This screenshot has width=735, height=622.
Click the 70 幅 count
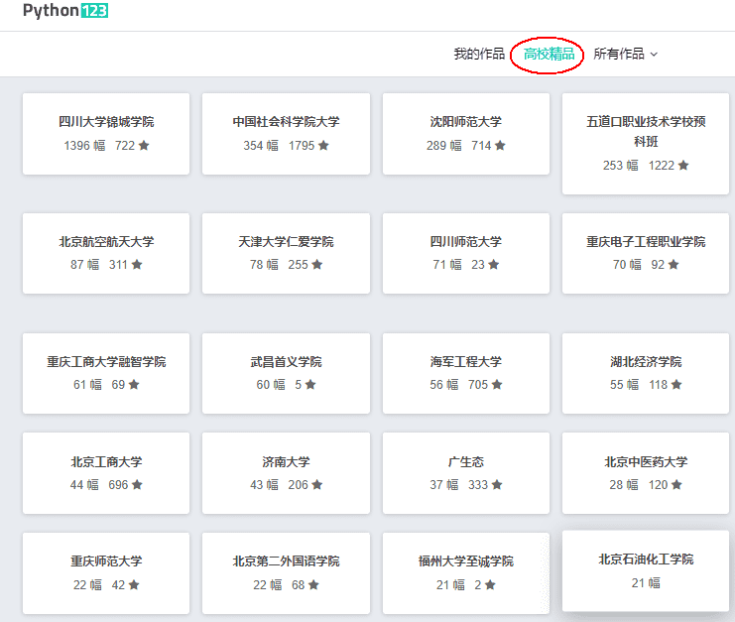point(627,265)
